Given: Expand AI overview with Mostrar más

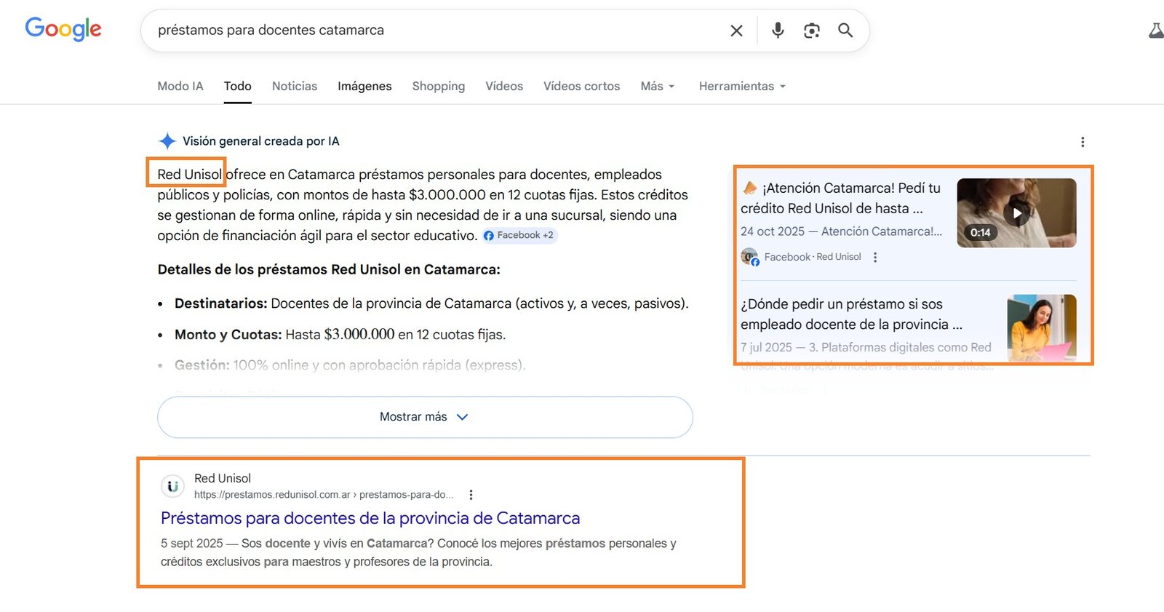Looking at the screenshot, I should [424, 417].
